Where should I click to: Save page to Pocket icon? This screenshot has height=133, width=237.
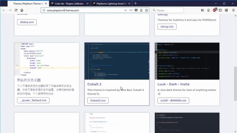click(136, 10)
